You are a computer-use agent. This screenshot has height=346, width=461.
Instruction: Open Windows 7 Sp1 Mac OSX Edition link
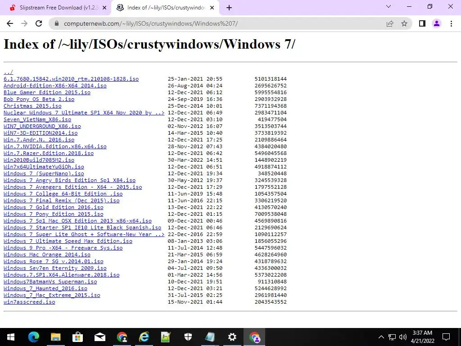77,221
